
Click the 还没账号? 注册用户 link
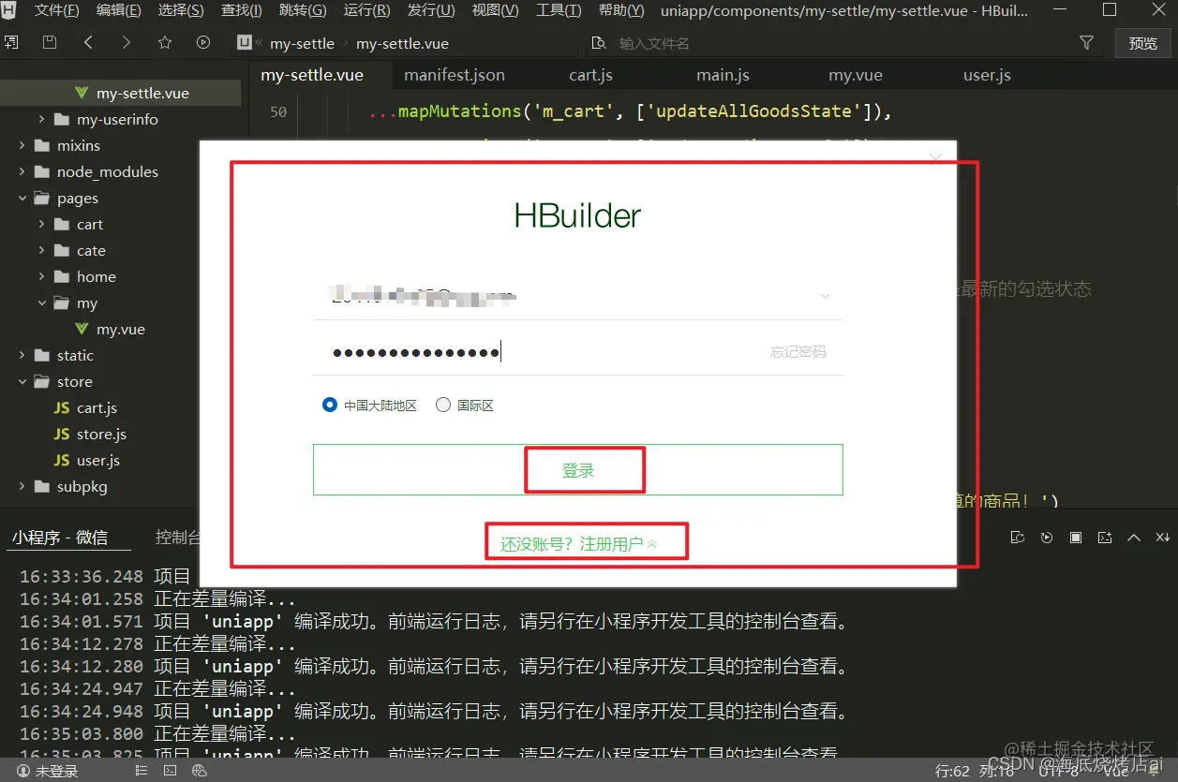(x=586, y=541)
